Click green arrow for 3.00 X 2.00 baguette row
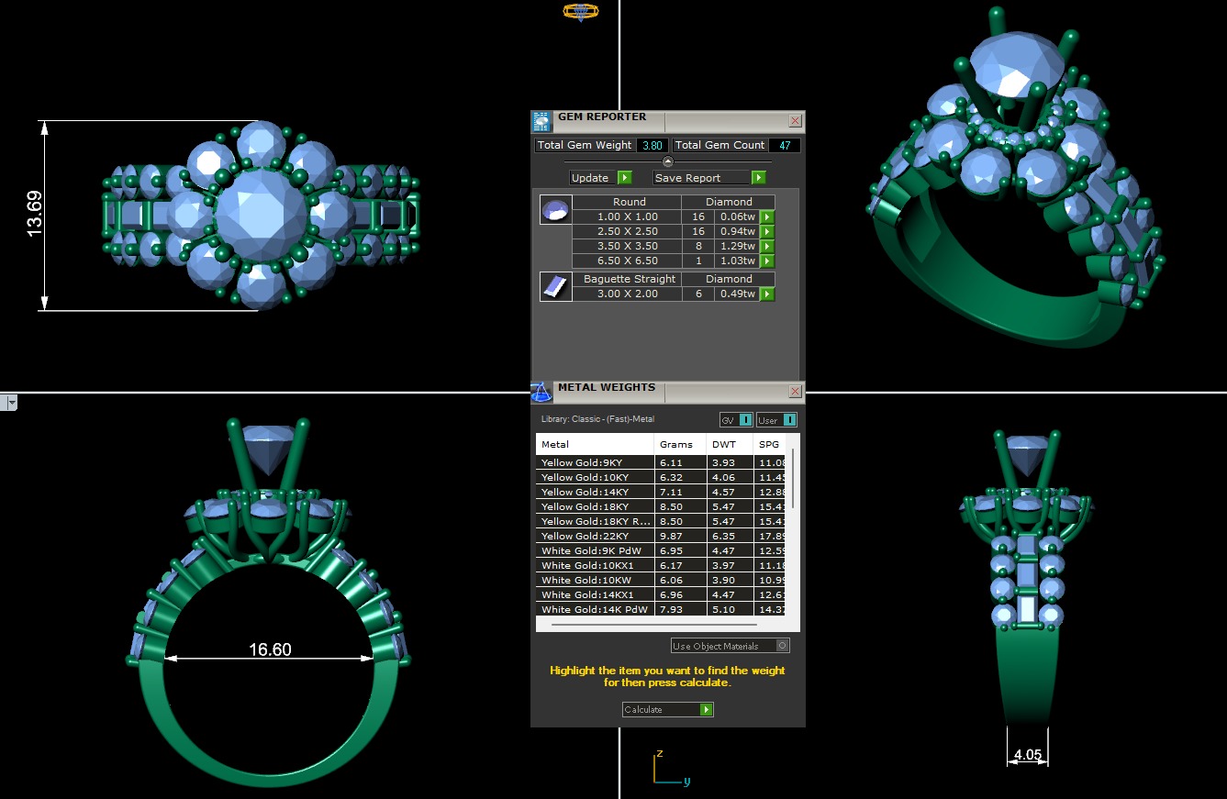The height and width of the screenshot is (799, 1227). point(767,294)
